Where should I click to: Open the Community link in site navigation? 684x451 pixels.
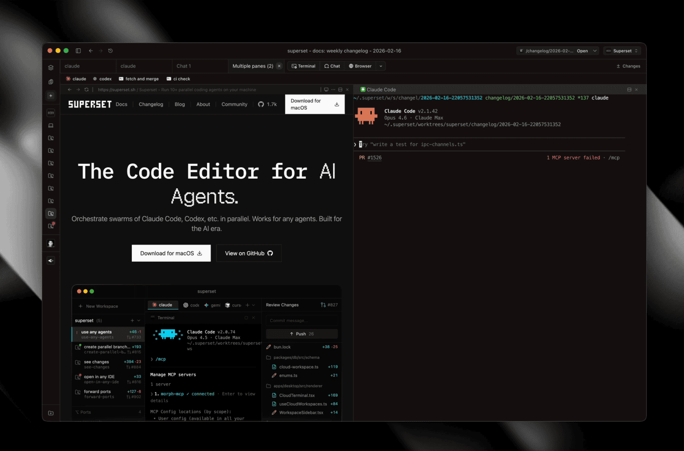235,104
